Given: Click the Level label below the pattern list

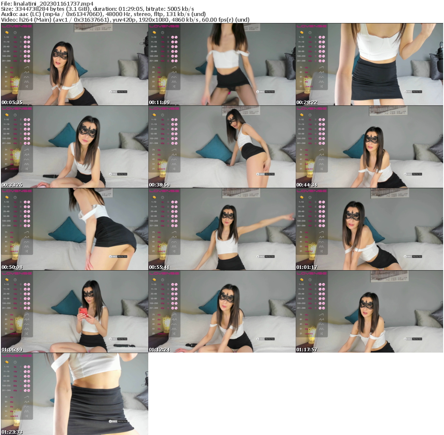Looking at the screenshot, I should click(x=15, y=86).
